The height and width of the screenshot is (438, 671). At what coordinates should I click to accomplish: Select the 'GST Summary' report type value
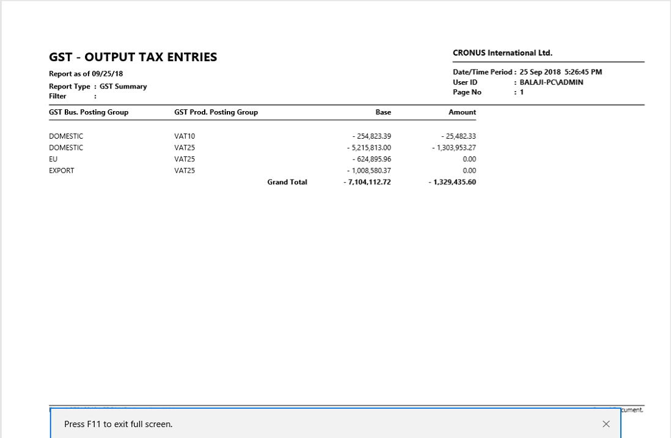(123, 86)
